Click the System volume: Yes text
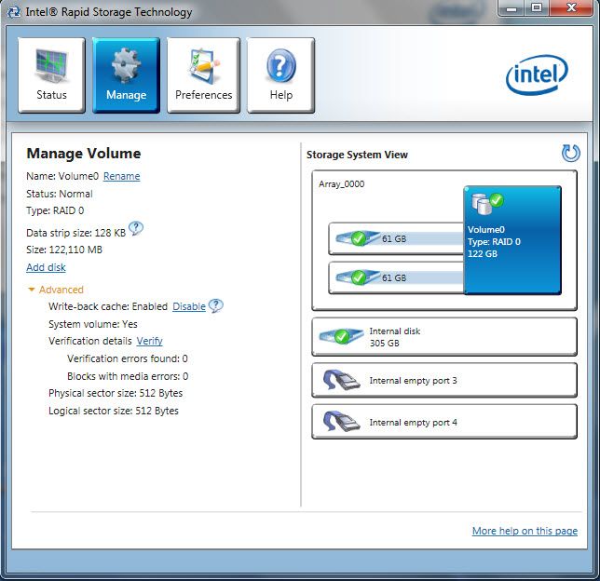600x581 pixels. [x=93, y=324]
